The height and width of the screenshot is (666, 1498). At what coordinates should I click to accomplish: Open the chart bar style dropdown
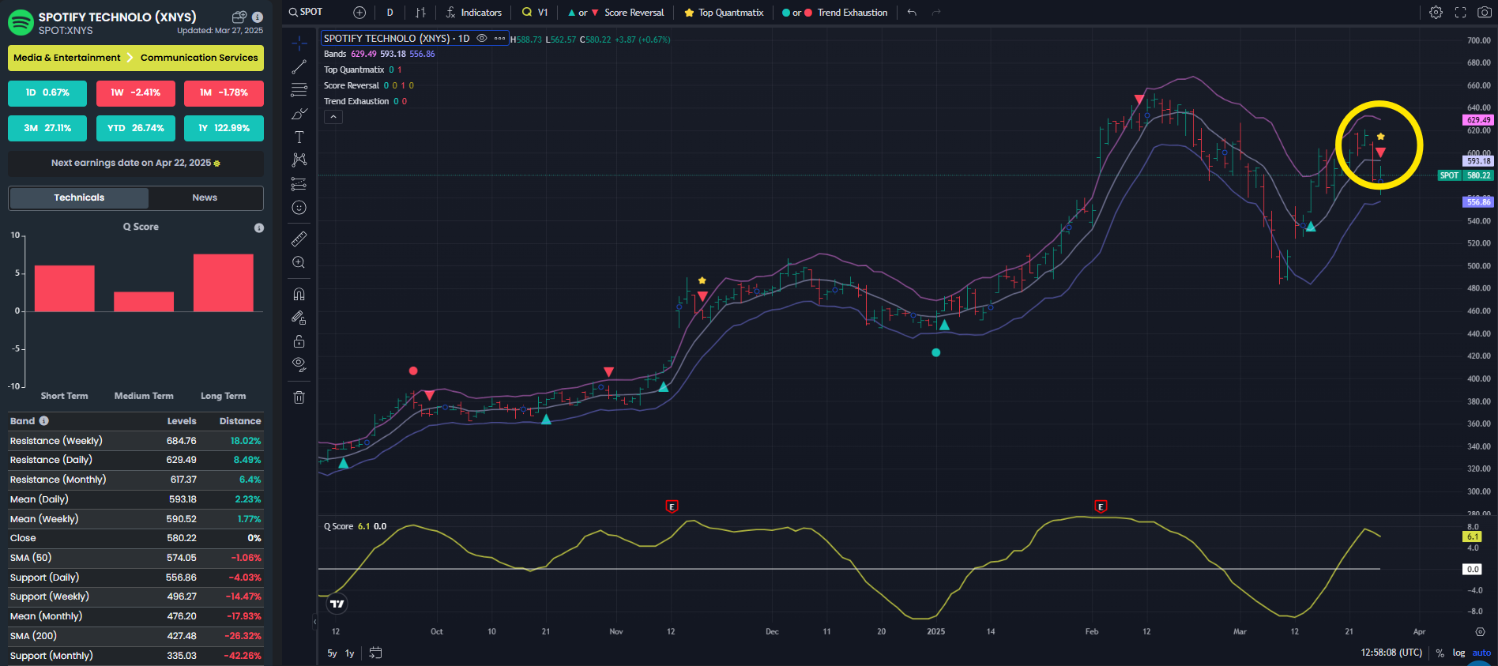420,12
